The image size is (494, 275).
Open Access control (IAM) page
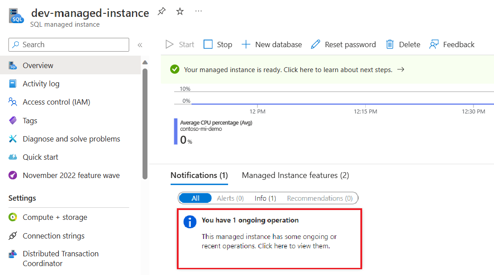pyautogui.click(x=56, y=102)
